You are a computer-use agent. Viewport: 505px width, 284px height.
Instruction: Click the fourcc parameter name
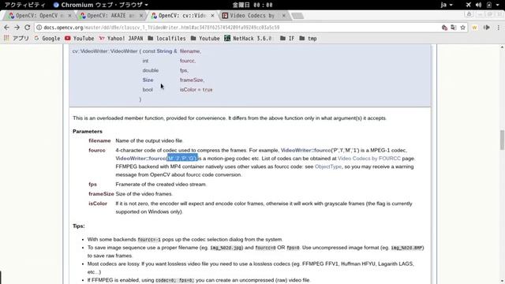click(97, 151)
